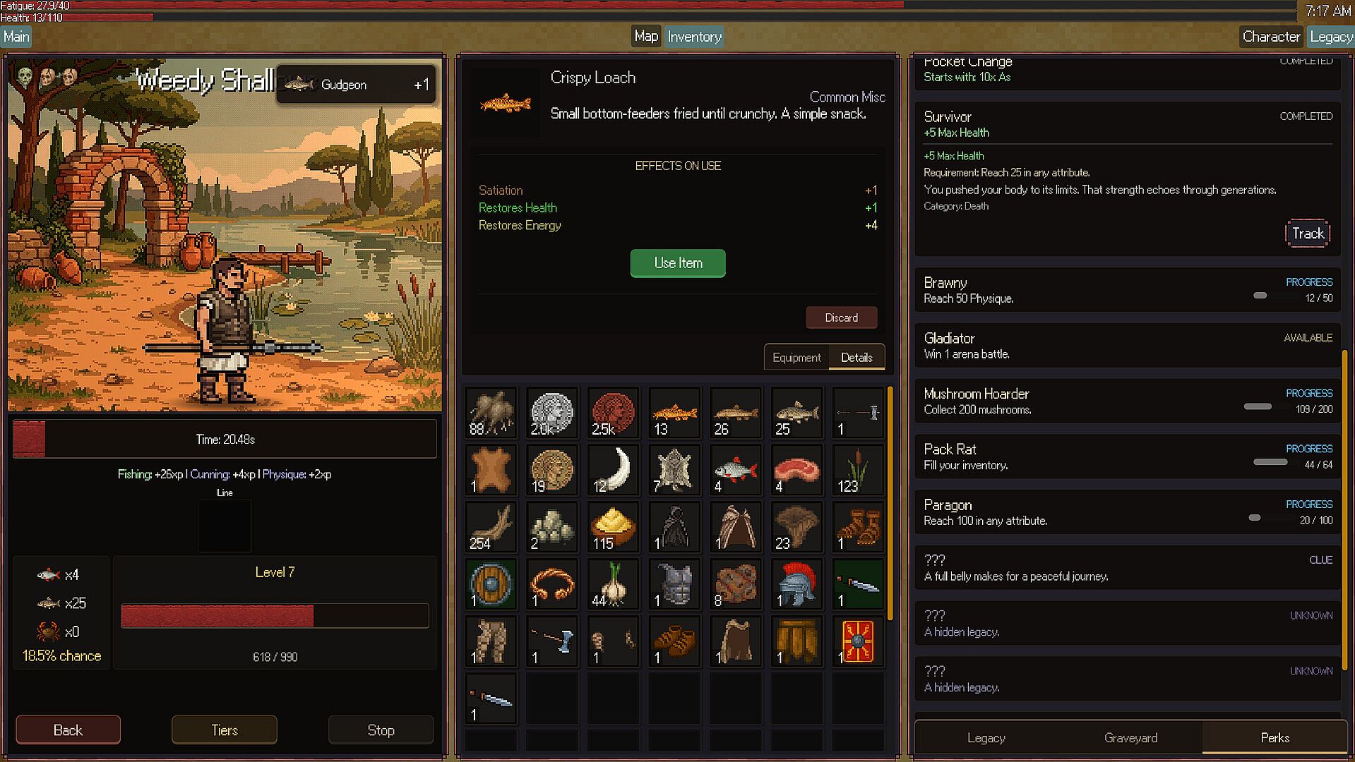1355x762 pixels.
Task: Open the Character menu
Action: point(1270,37)
